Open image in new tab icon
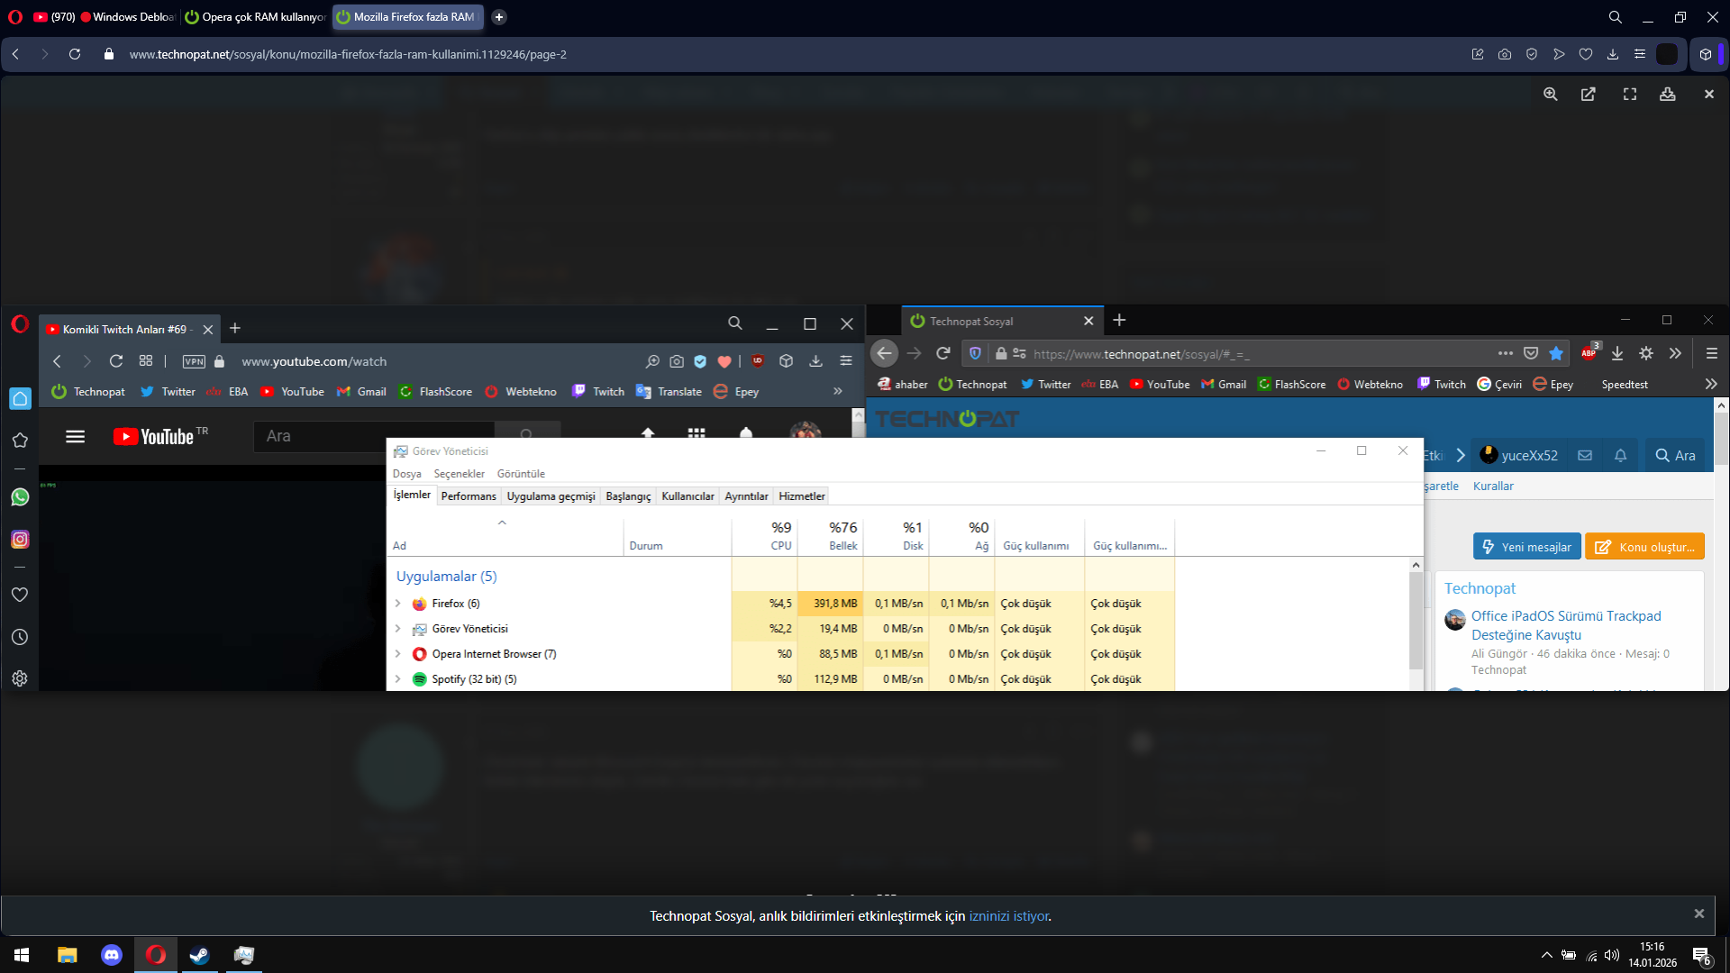The width and height of the screenshot is (1730, 973). point(1588,94)
